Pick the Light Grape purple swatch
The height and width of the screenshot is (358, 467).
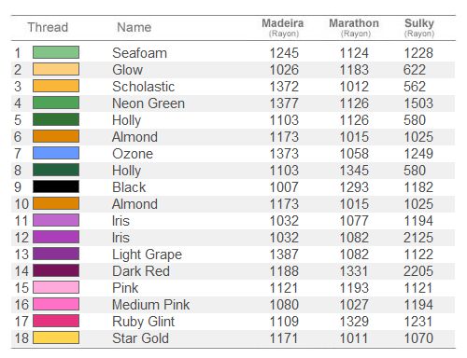[56, 254]
